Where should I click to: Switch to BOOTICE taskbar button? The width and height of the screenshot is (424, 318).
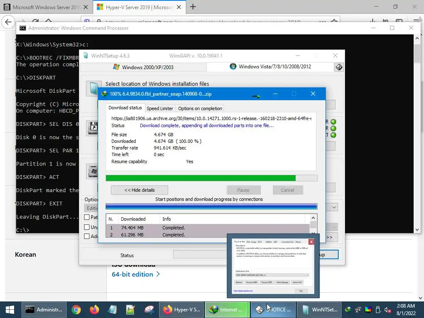pos(273,310)
